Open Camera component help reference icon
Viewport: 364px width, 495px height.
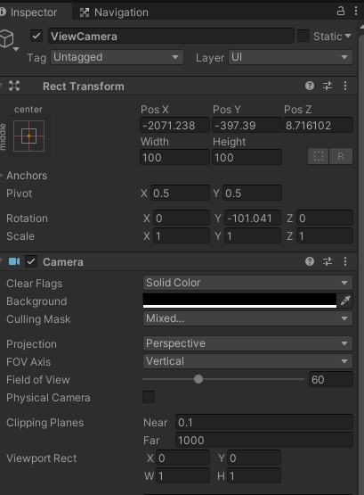tap(310, 261)
